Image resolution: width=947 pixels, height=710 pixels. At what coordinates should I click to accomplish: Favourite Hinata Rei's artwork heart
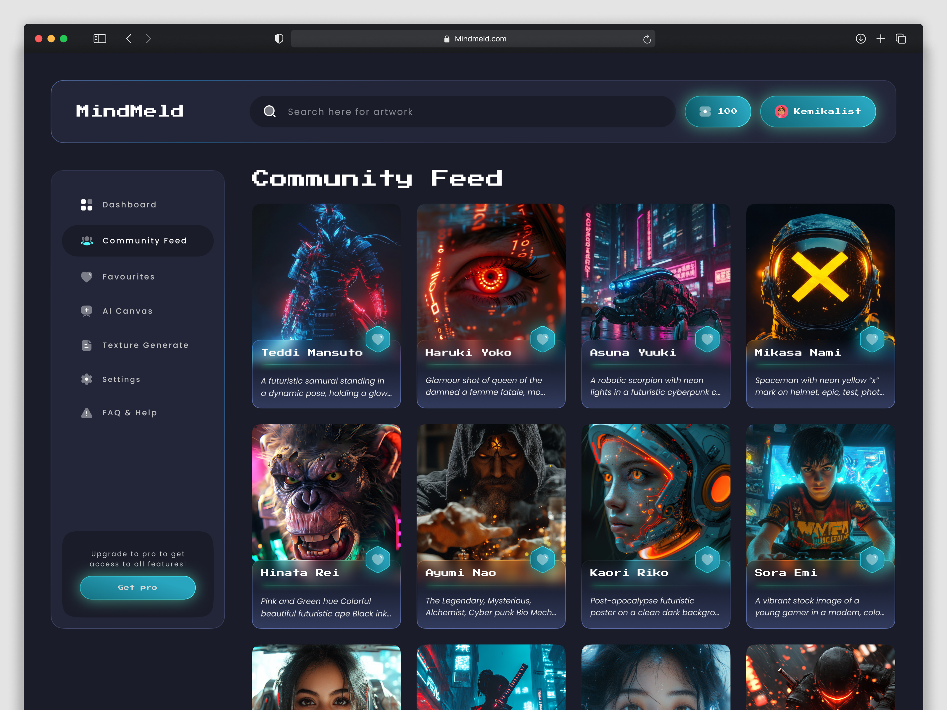pos(378,559)
